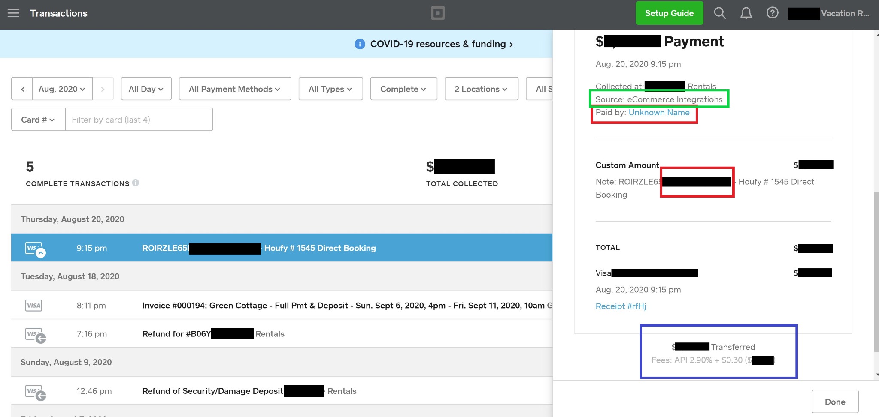
Task: Open the Unknown Name customer link
Action: pyautogui.click(x=659, y=112)
